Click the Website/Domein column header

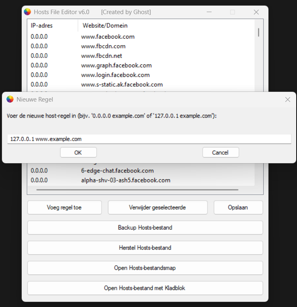coord(166,25)
